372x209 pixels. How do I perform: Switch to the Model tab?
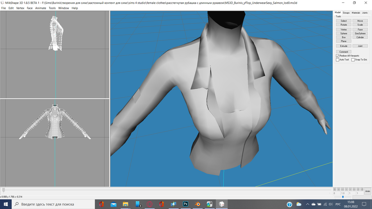(x=338, y=12)
